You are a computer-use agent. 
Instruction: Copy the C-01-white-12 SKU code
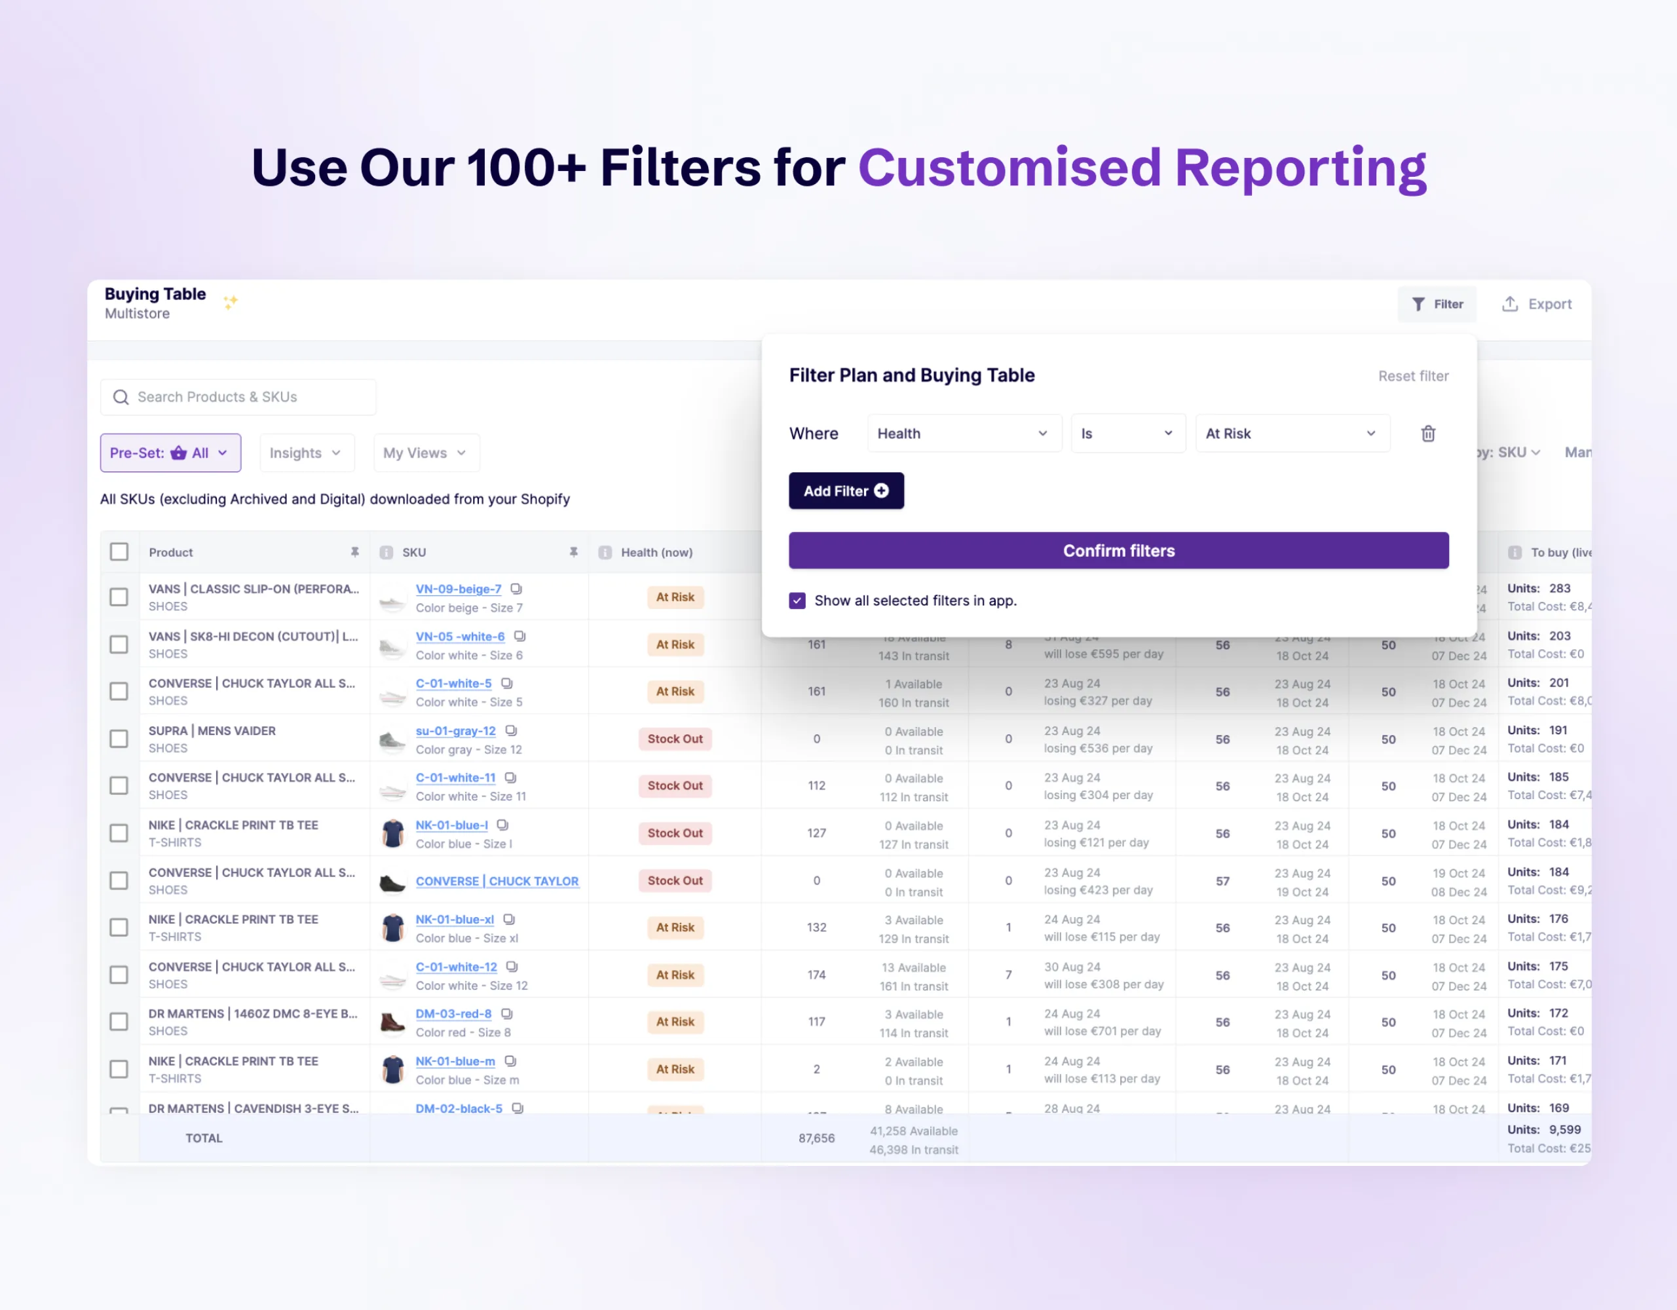click(x=512, y=967)
